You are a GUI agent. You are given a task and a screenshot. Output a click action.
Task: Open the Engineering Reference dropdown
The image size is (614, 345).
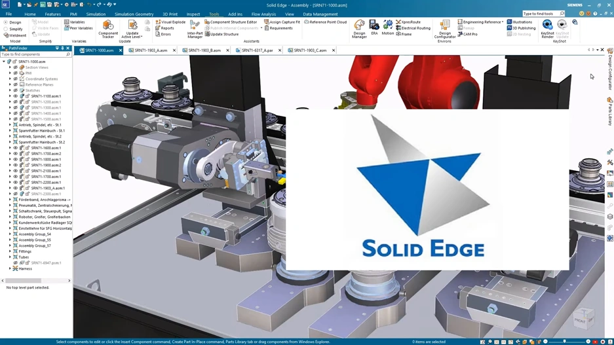coord(480,22)
